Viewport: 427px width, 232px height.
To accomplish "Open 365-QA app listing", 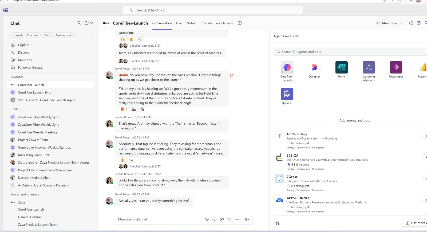I will tap(292, 155).
